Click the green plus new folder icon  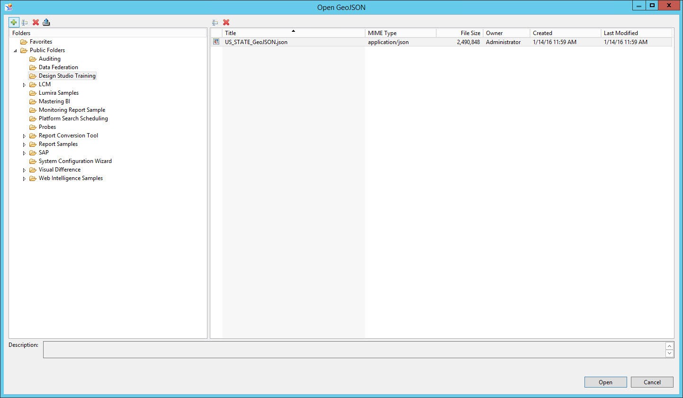[14, 22]
